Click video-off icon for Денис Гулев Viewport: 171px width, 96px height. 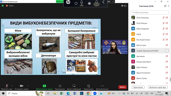[x=167, y=78]
